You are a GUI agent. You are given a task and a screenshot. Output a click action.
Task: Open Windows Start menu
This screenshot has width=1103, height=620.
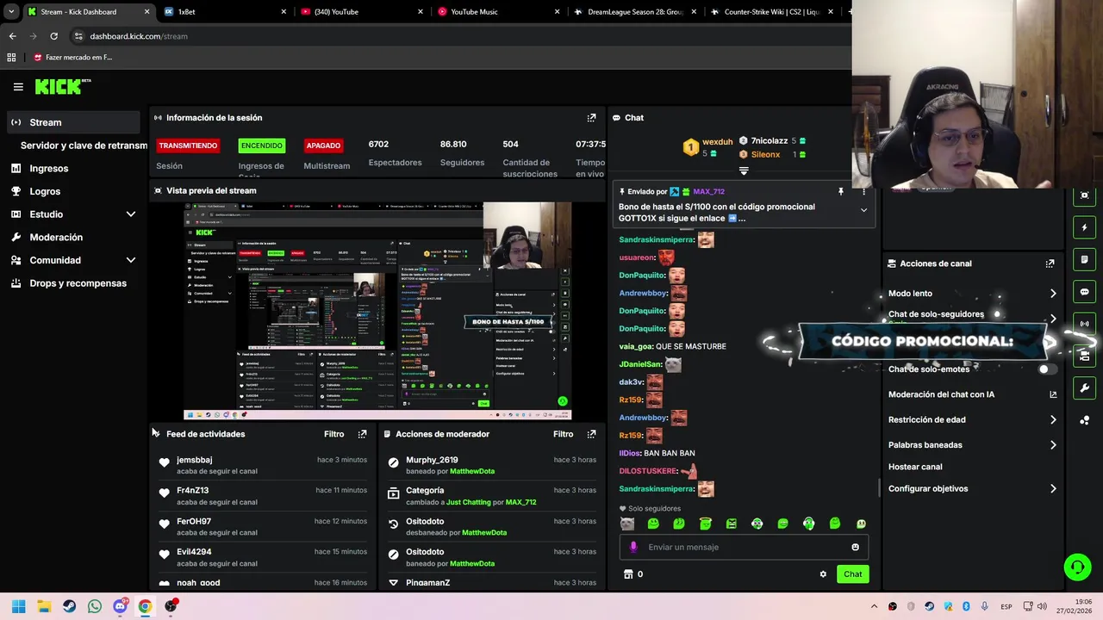18,606
